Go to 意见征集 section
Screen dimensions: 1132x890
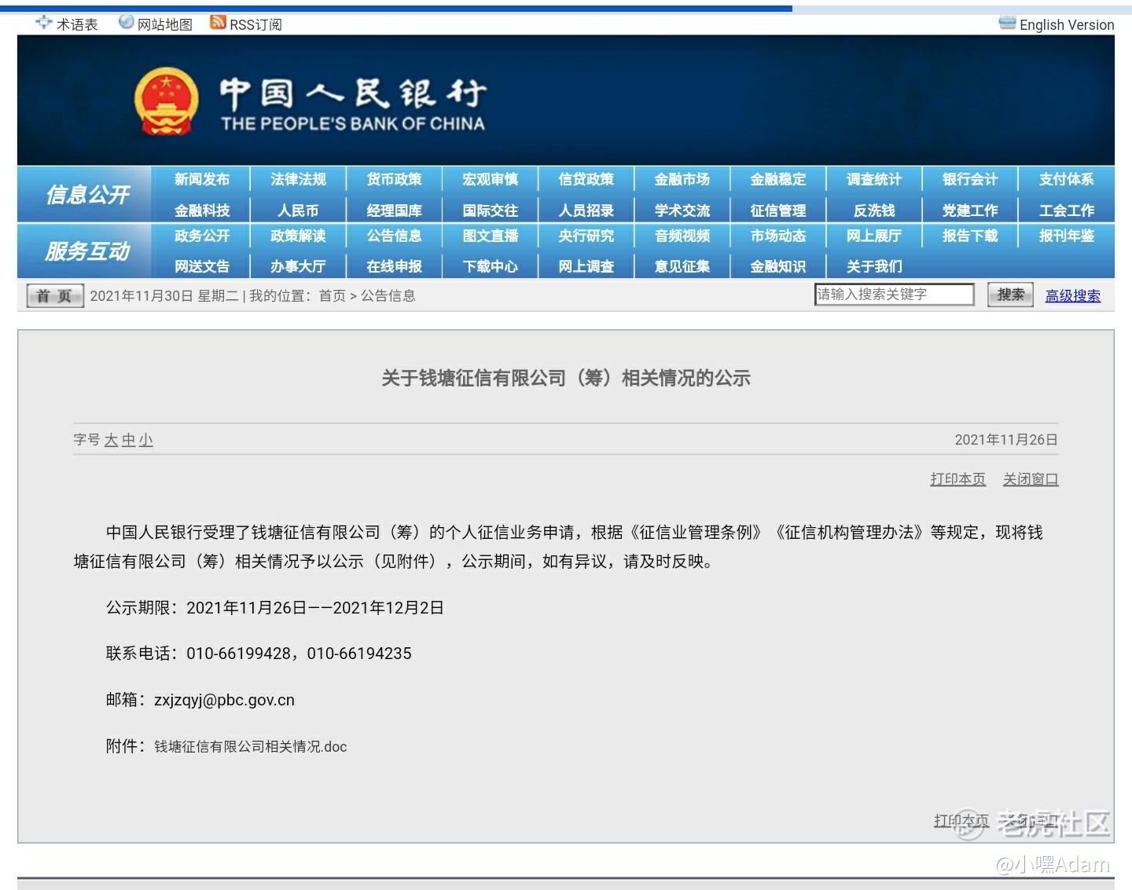pos(682,266)
